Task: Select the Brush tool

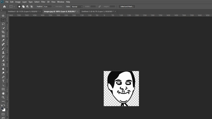Action: tap(3, 48)
